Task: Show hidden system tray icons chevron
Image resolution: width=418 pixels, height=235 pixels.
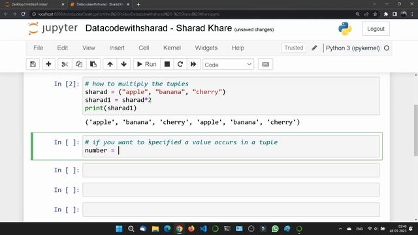Action: [x=340, y=228]
